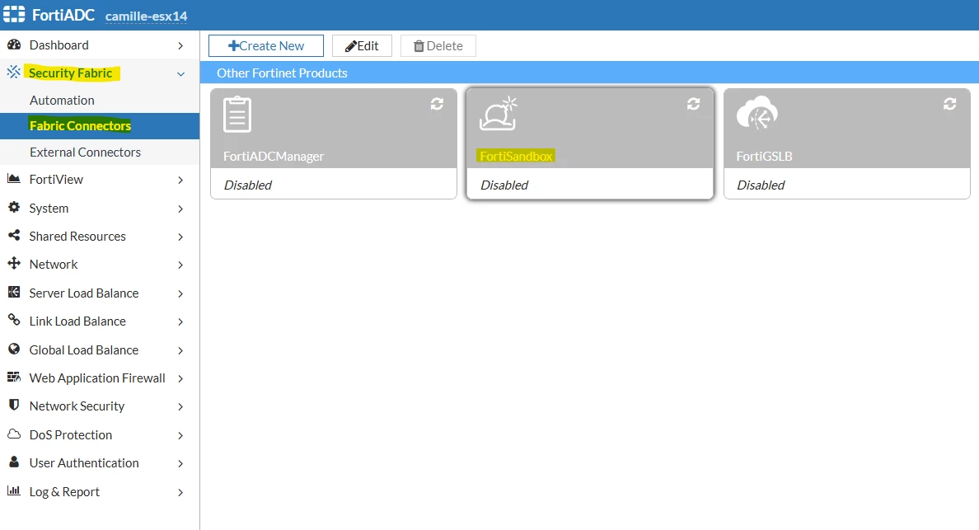The image size is (979, 530).
Task: Select Fabric Connectors in sidebar
Action: point(80,125)
